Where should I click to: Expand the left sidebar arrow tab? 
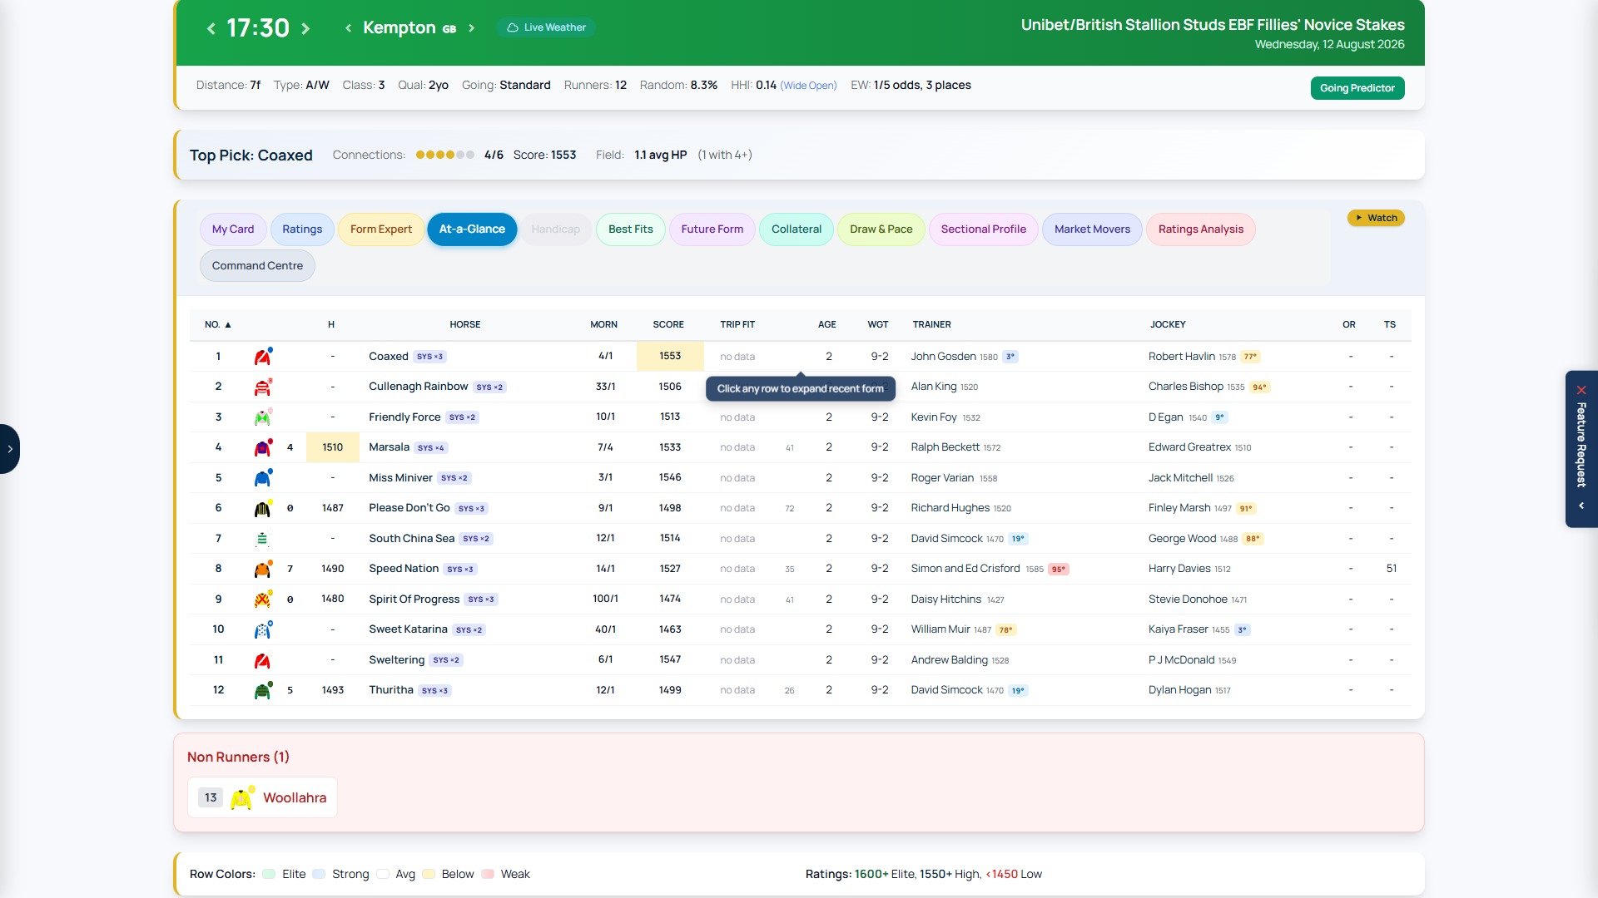[x=10, y=449]
